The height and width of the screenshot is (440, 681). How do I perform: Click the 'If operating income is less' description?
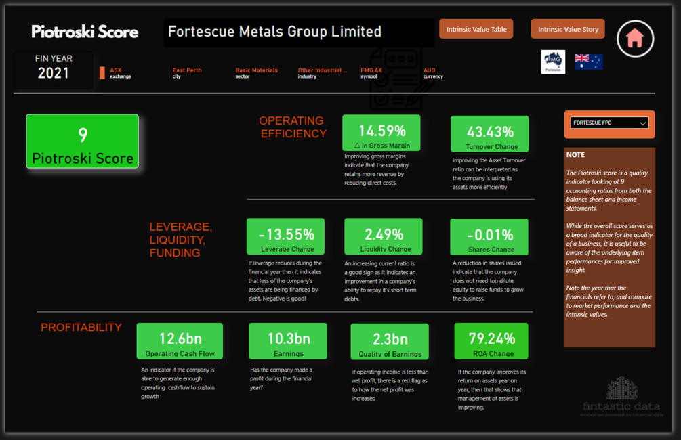pos(390,385)
